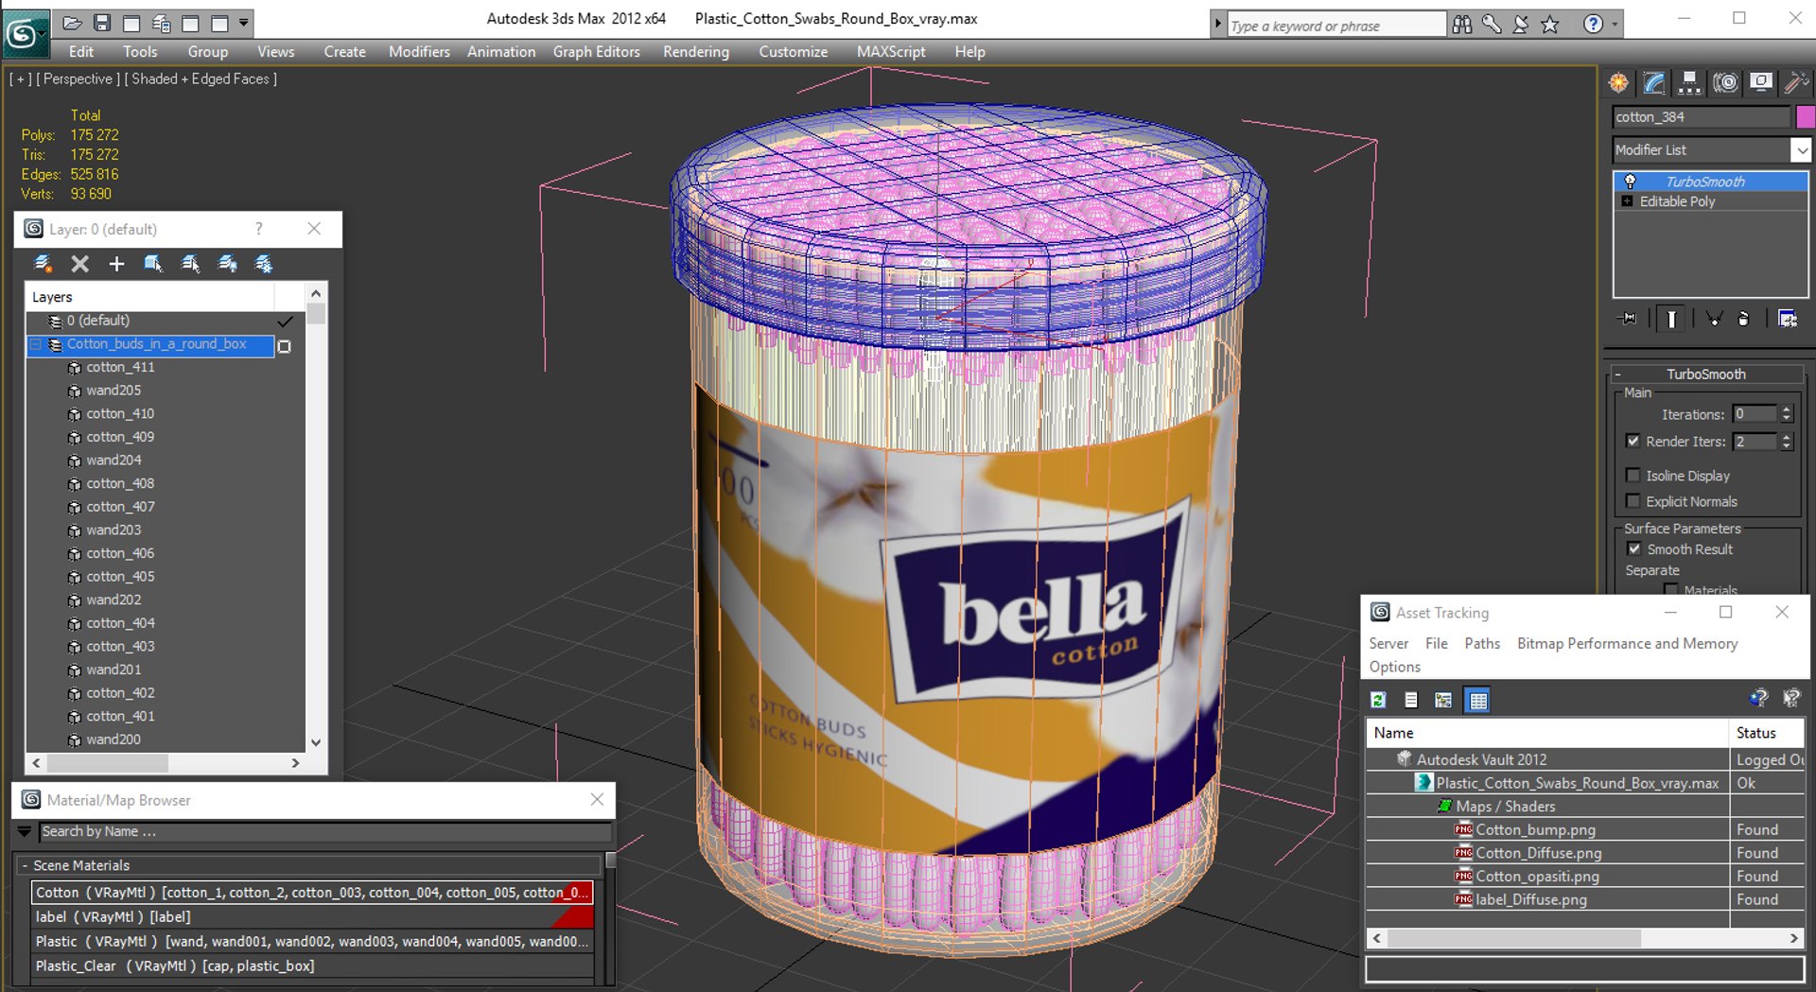The width and height of the screenshot is (1816, 992).
Task: Click the viewport [+] general menu
Action: tap(20, 78)
